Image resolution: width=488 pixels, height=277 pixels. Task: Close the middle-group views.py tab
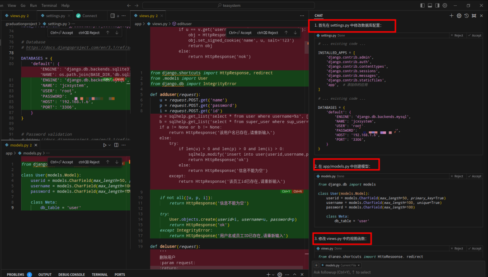point(162,15)
